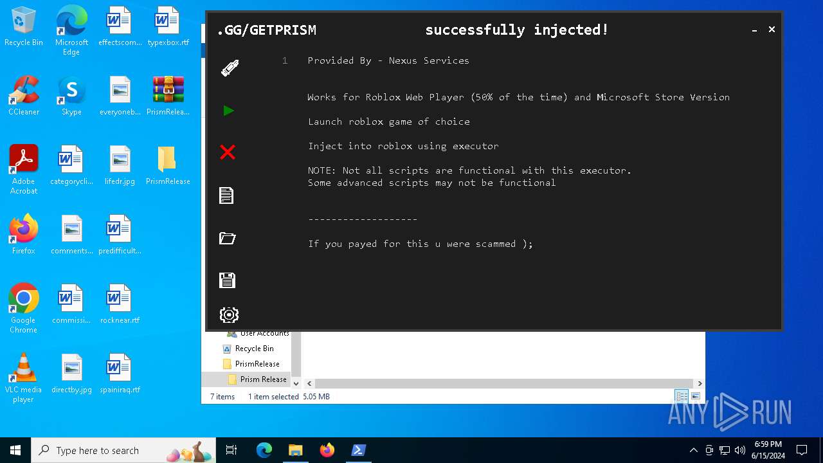Click the syringe Inject icon in Prism
The height and width of the screenshot is (463, 823).
[230, 68]
